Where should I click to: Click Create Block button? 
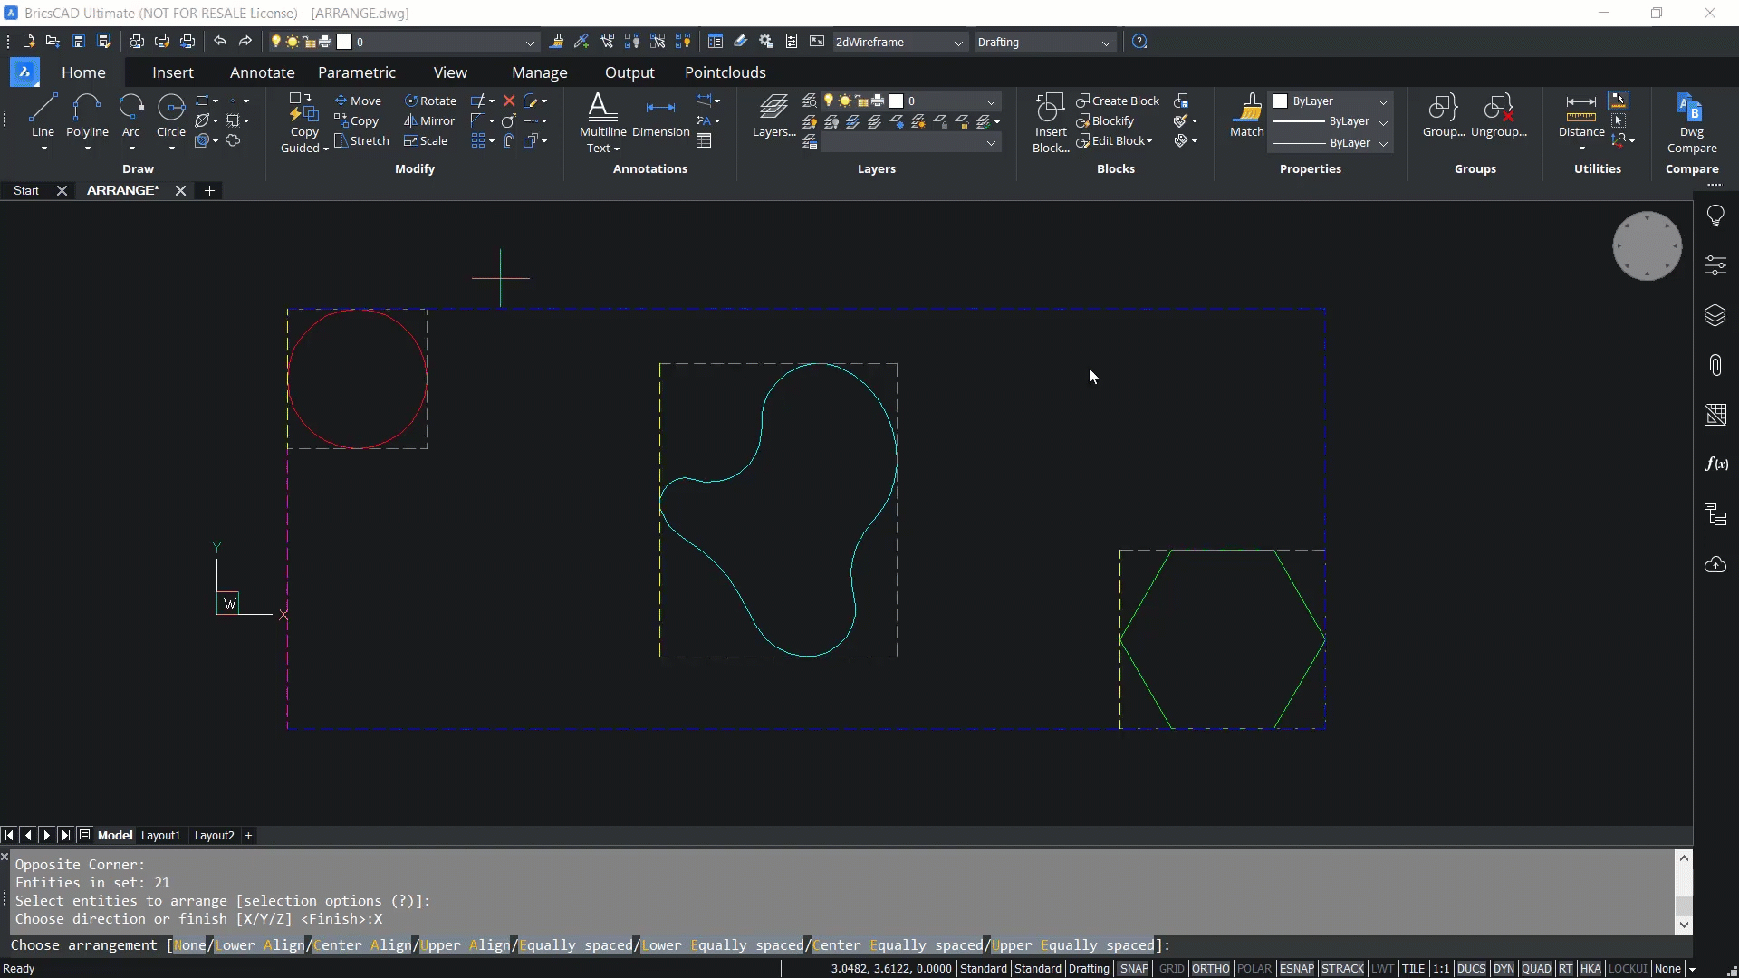click(1118, 101)
